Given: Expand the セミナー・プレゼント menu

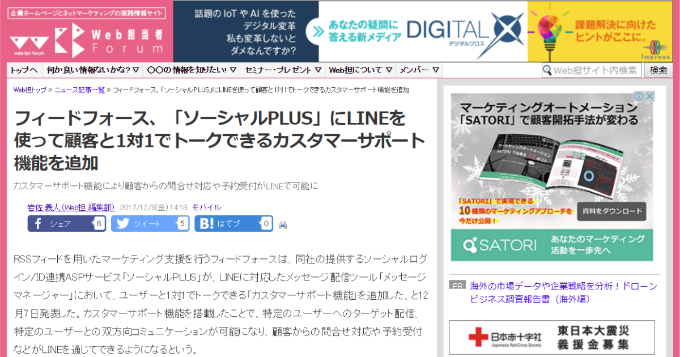Looking at the screenshot, I should (283, 70).
